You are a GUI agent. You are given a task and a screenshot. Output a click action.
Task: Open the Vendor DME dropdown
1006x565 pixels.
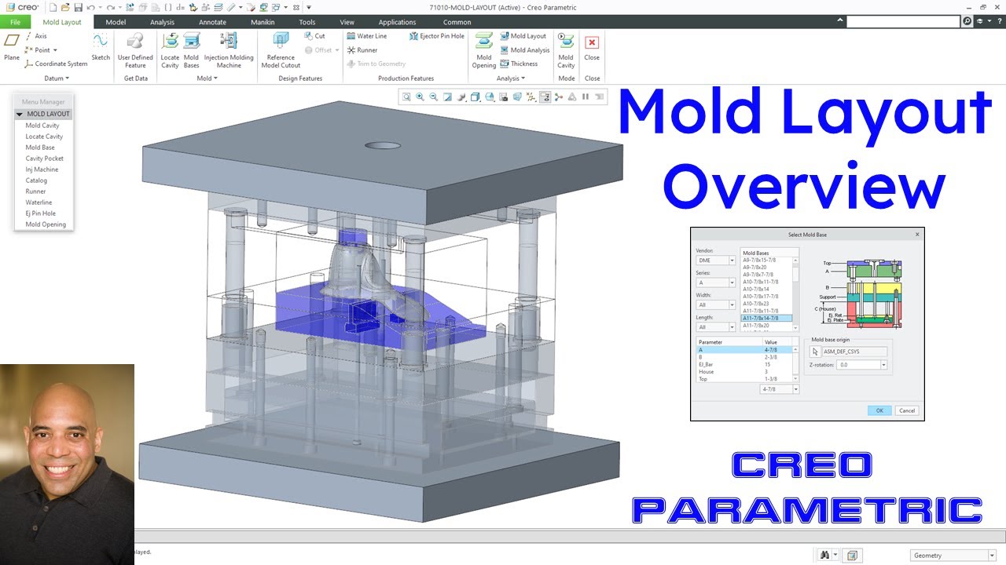[732, 261]
